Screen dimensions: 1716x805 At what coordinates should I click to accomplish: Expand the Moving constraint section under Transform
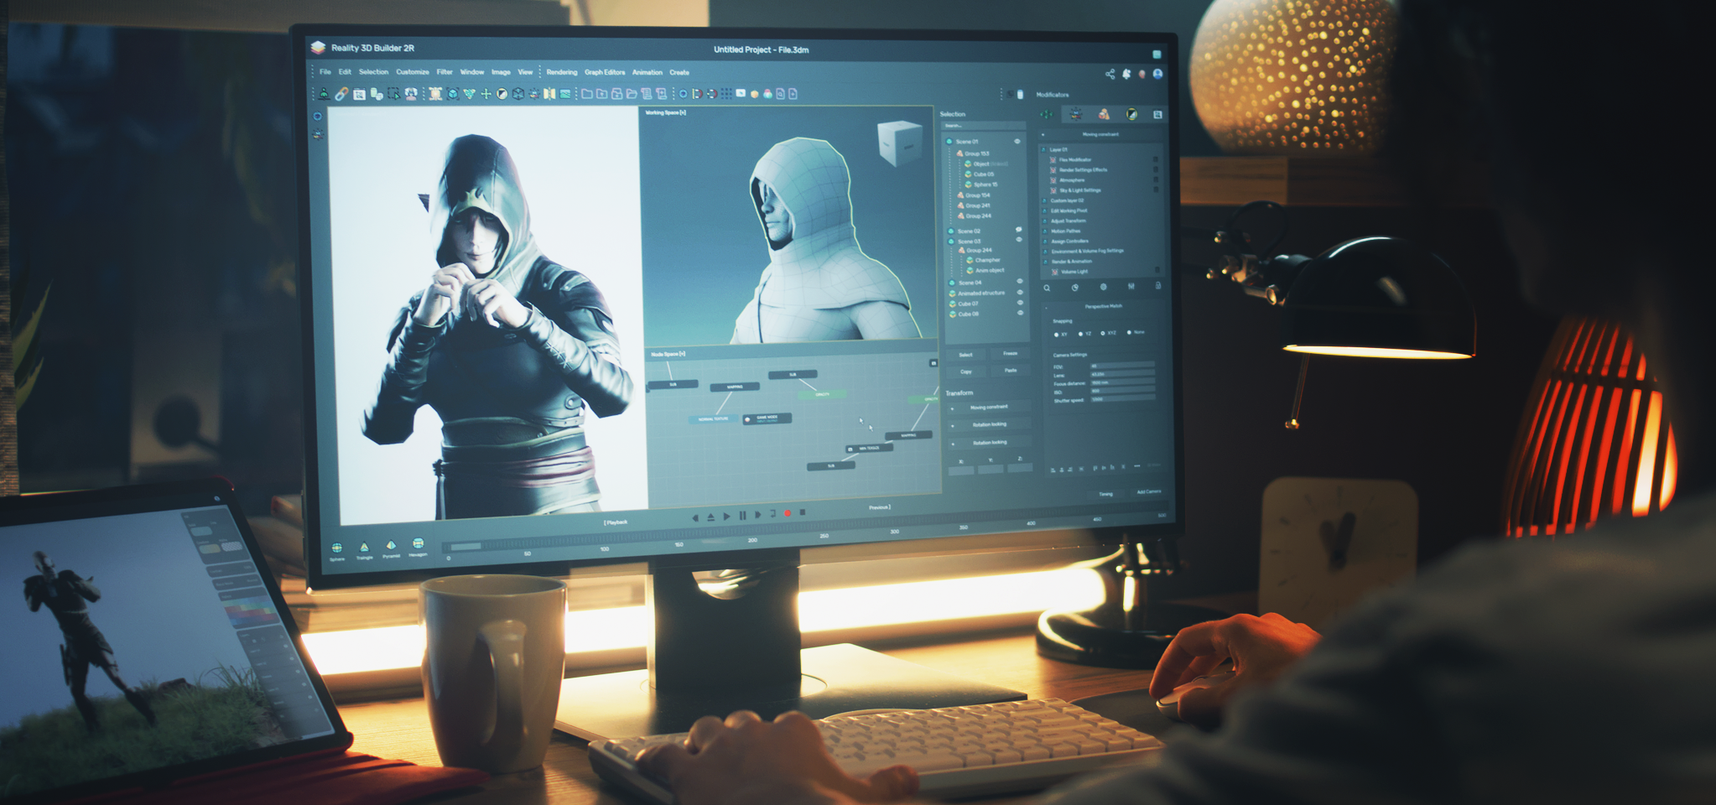pyautogui.click(x=953, y=408)
